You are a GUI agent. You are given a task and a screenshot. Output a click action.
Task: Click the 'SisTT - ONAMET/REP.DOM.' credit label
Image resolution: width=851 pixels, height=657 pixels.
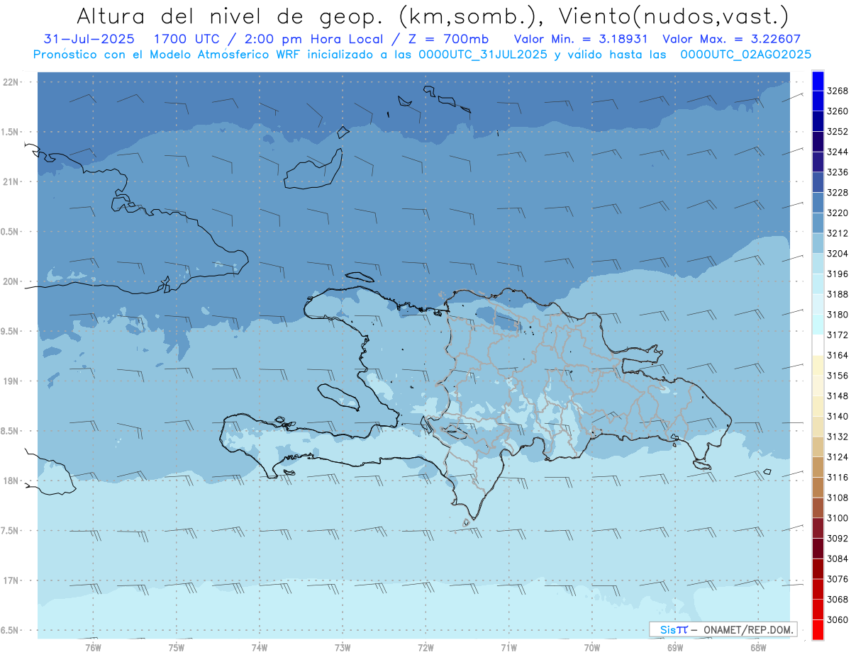pos(723,629)
